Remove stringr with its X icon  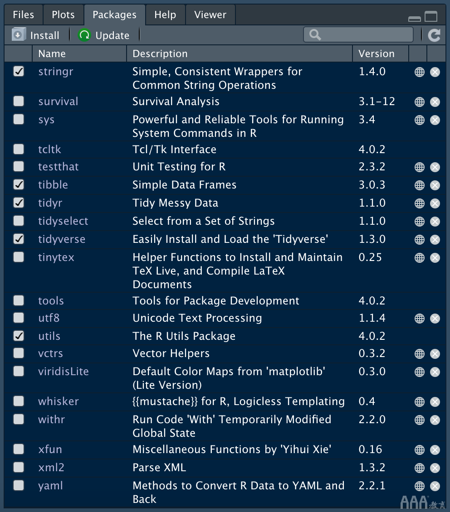tap(435, 72)
